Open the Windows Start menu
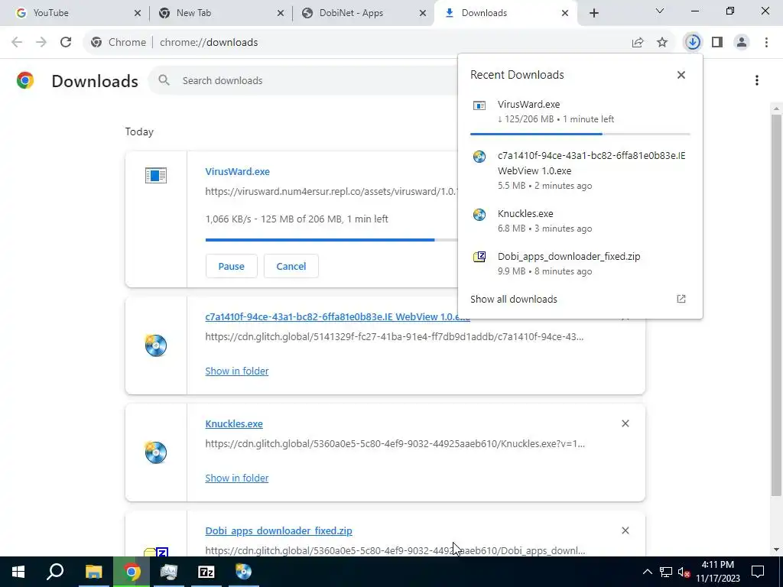 pyautogui.click(x=18, y=572)
